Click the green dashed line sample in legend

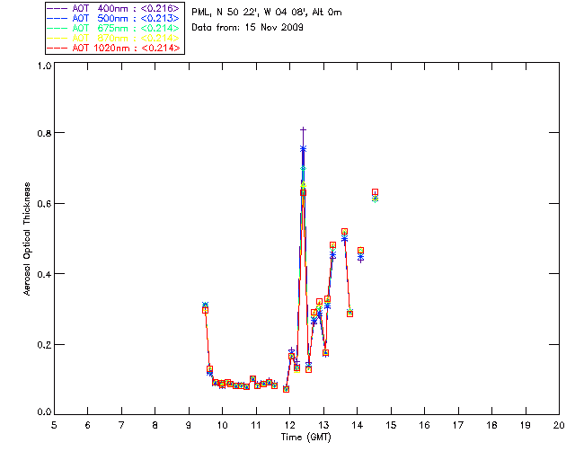57,28
